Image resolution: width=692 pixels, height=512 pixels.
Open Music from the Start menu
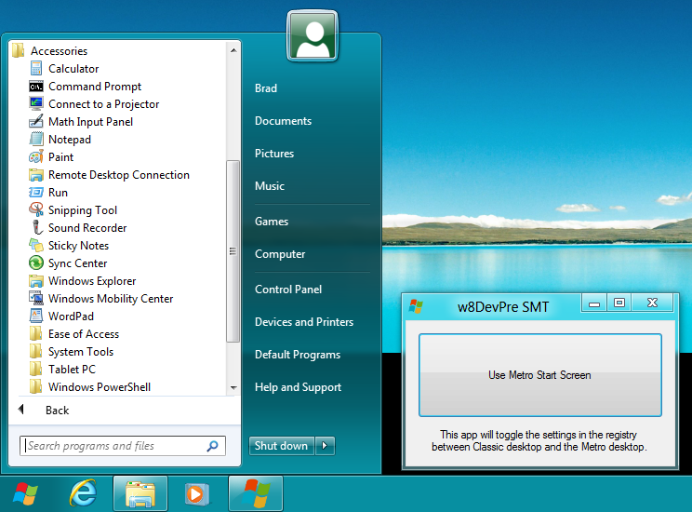click(269, 186)
